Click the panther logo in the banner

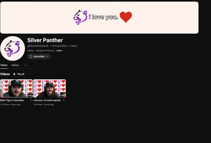80,17
